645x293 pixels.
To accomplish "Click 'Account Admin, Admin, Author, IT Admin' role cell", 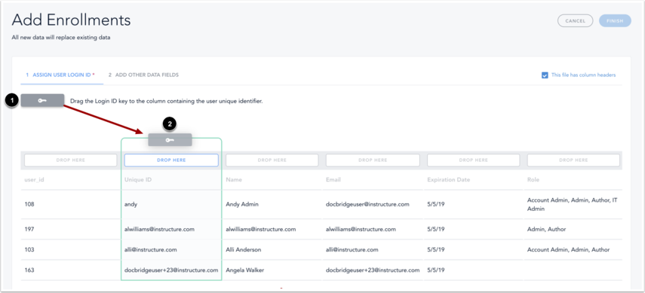I will point(572,204).
